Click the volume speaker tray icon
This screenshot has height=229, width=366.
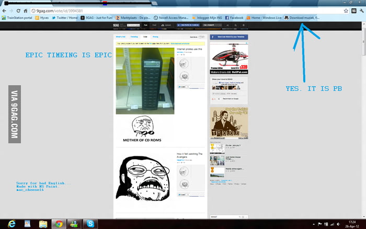click(x=338, y=224)
